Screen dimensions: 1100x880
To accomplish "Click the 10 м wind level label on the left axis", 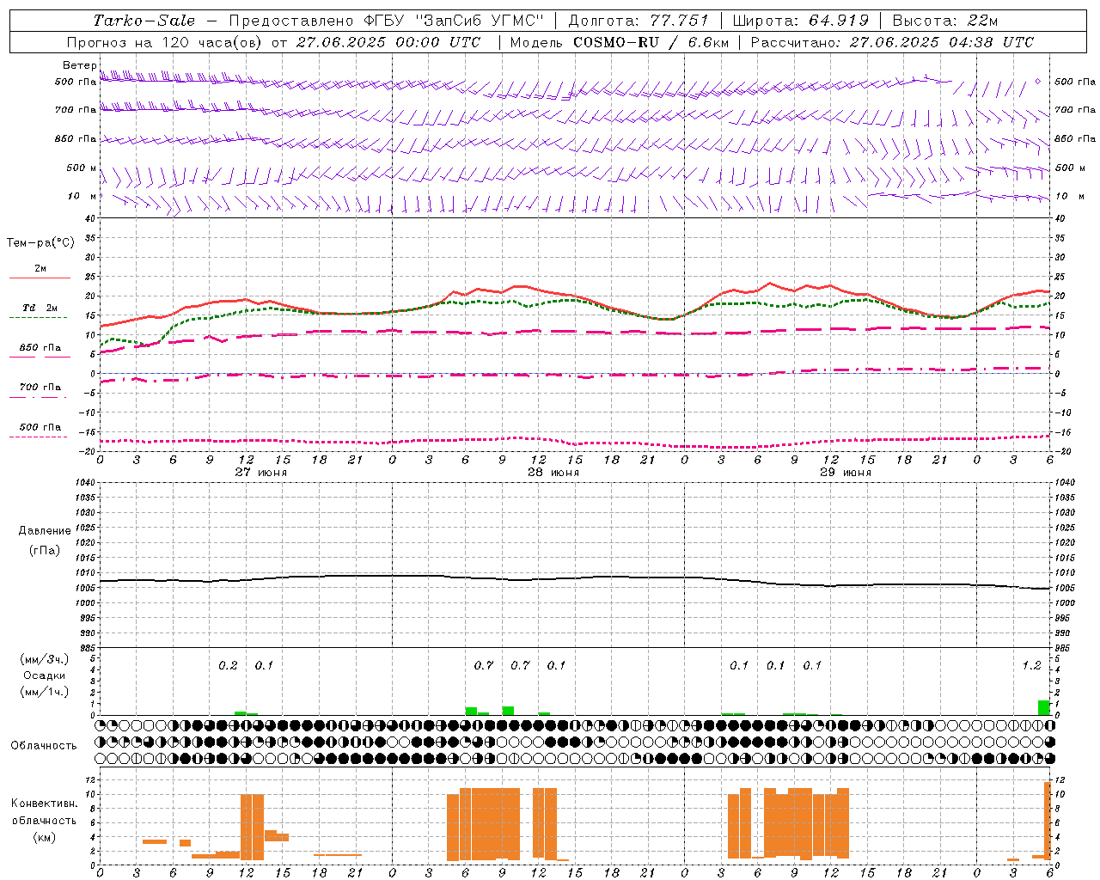I will [82, 196].
